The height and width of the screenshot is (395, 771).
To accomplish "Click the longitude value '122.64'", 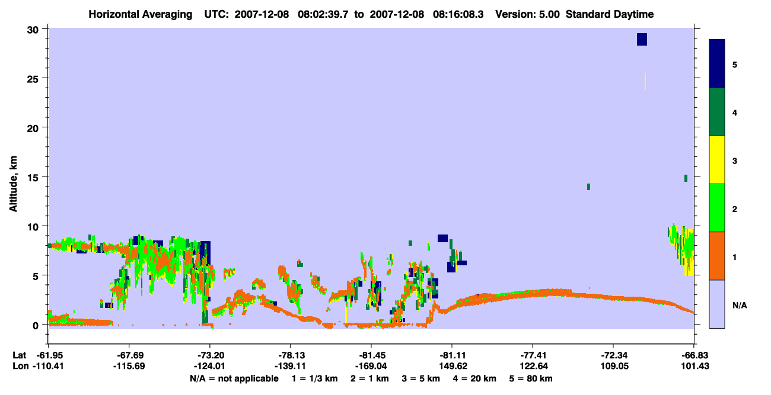I will coord(533,367).
